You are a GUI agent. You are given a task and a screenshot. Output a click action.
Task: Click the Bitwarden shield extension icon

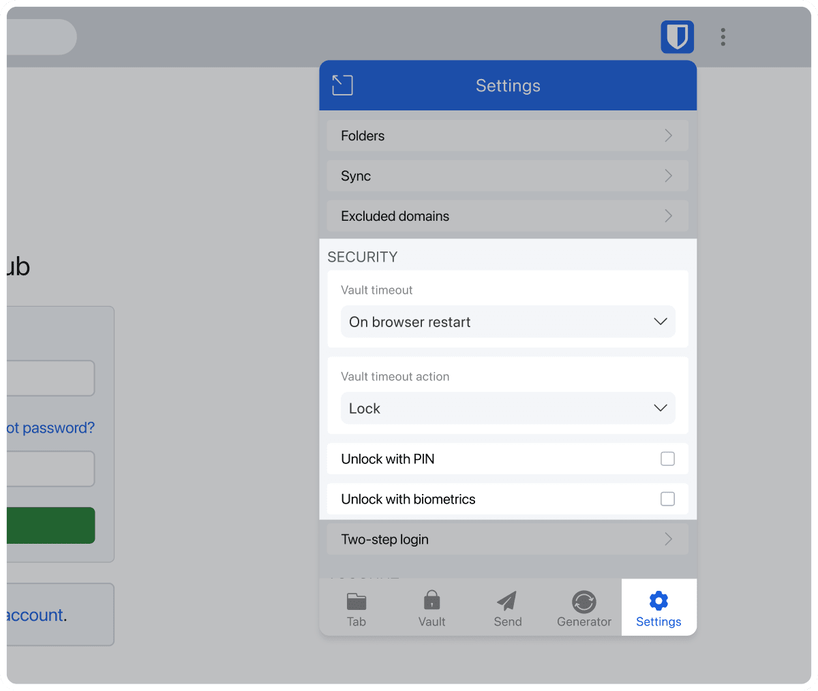pos(677,37)
